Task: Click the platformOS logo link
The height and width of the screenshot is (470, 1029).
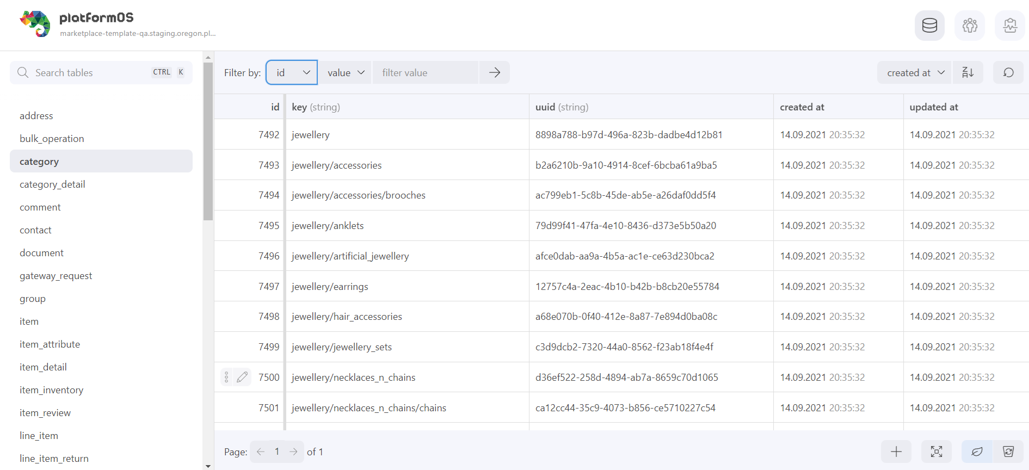Action: coord(35,24)
